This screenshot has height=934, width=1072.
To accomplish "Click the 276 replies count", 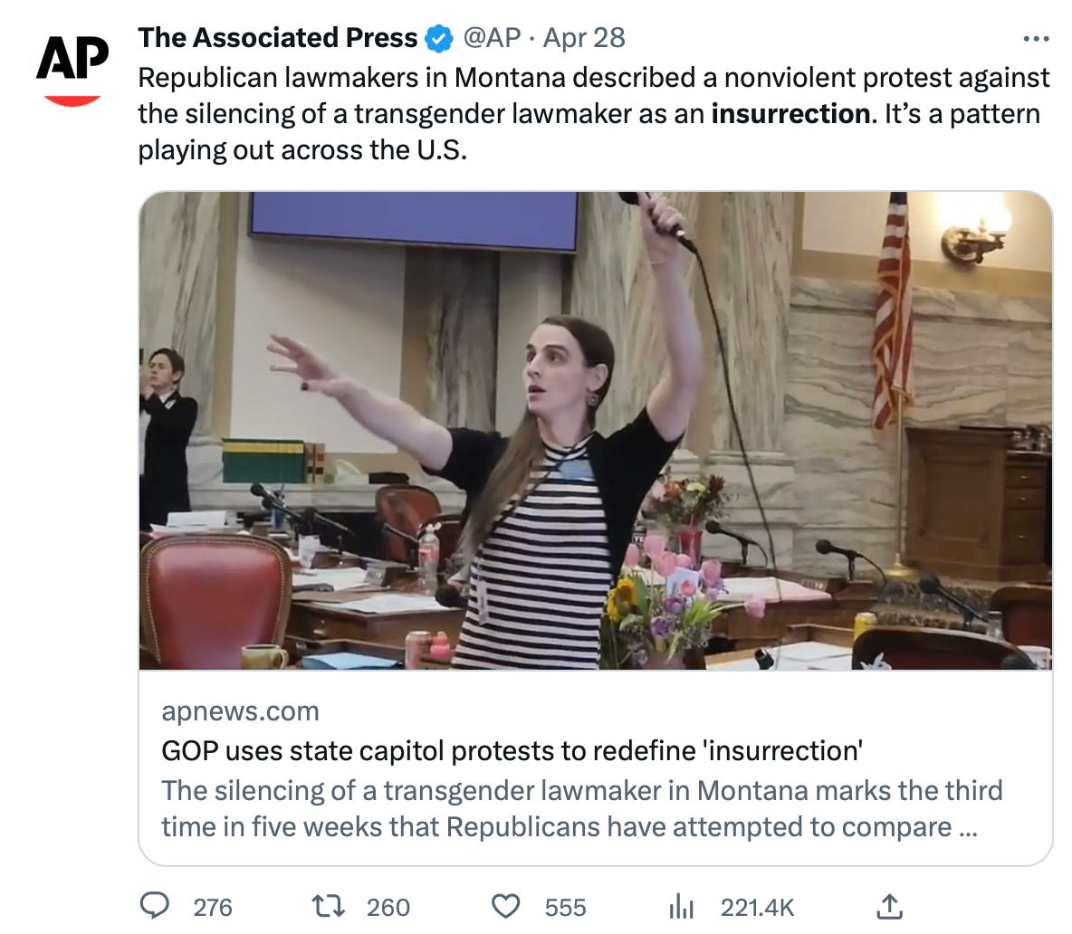I will [x=213, y=907].
